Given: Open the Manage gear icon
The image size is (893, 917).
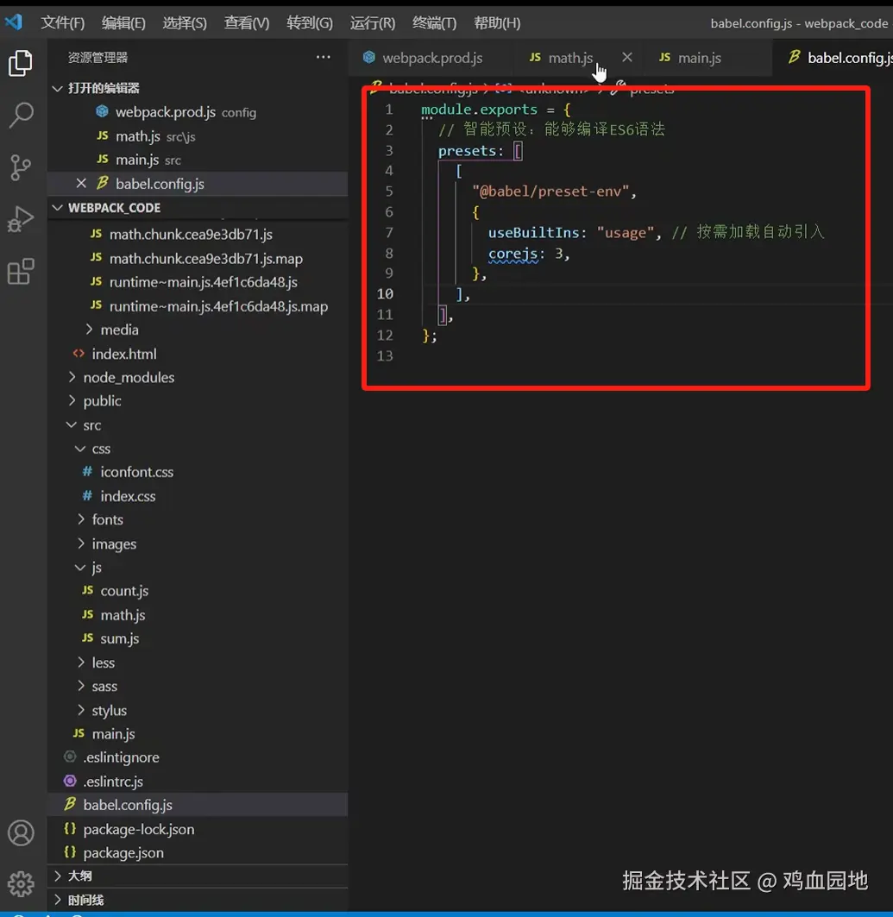Looking at the screenshot, I should pos(21,884).
